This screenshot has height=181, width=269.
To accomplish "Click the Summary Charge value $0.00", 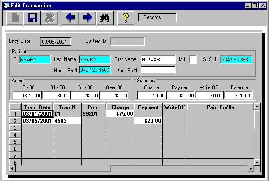I will 152,95.
